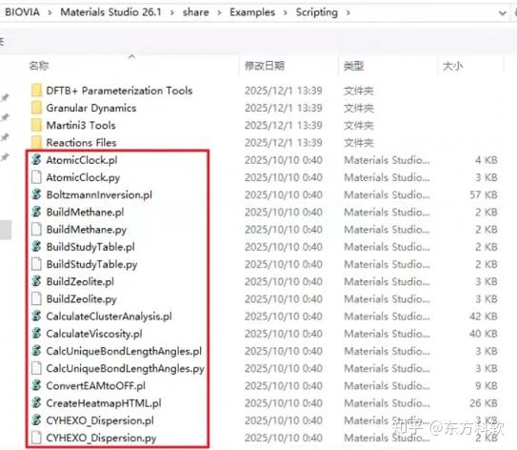Expand the chevron after Examples breadcrumb
The image size is (517, 450).
pos(285,12)
